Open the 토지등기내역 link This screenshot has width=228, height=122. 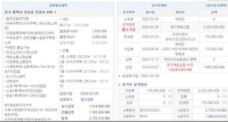pyautogui.click(x=215, y=5)
